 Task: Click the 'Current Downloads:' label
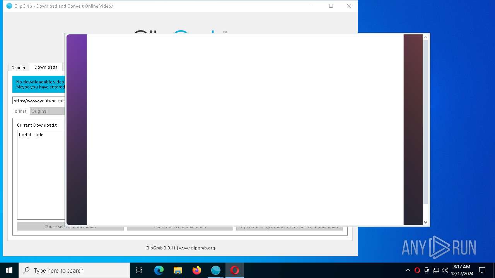pos(37,125)
